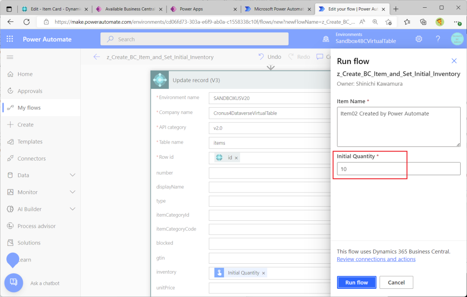Go back using the flow editor arrow

[x=97, y=57]
